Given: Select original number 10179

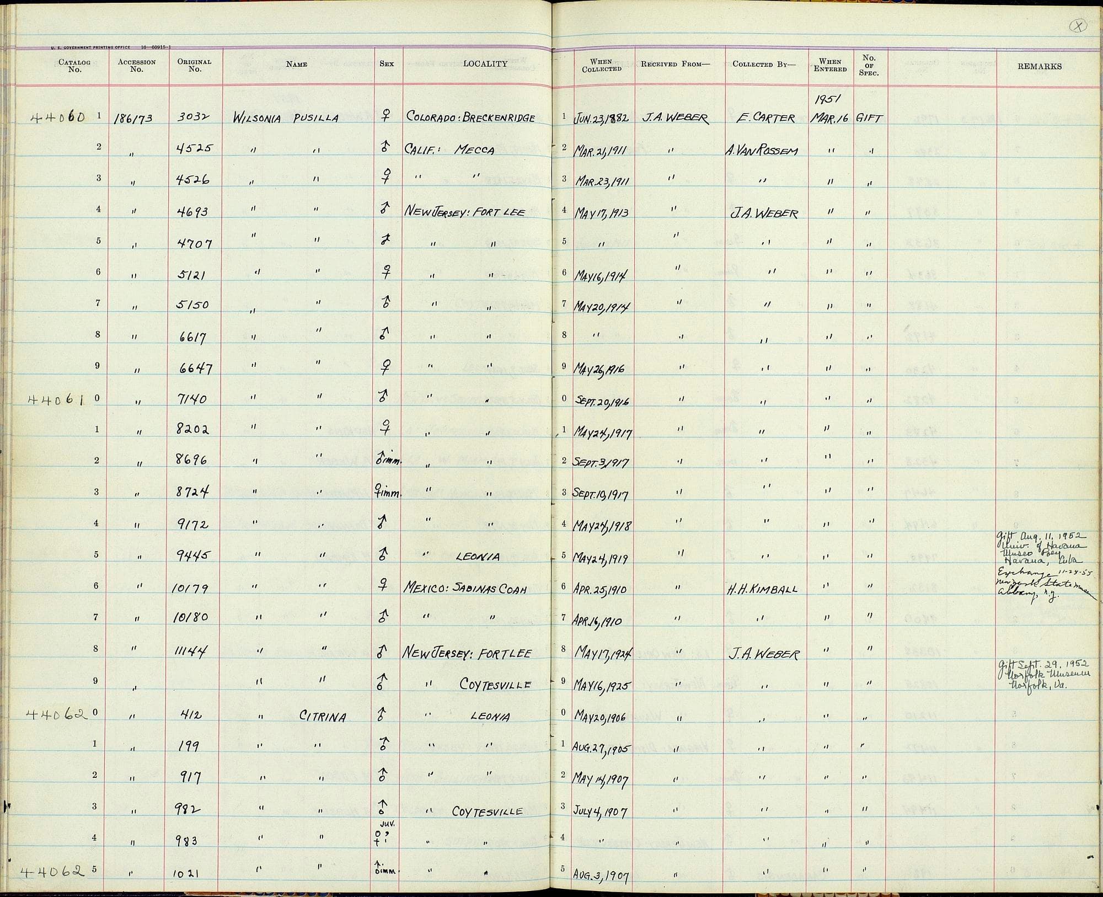Looking at the screenshot, I should point(190,589).
